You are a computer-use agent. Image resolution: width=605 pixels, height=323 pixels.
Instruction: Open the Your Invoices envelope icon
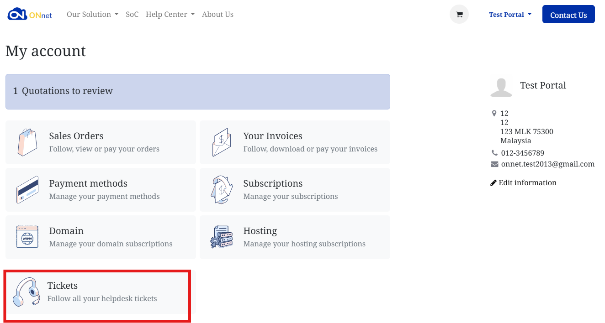[222, 142]
